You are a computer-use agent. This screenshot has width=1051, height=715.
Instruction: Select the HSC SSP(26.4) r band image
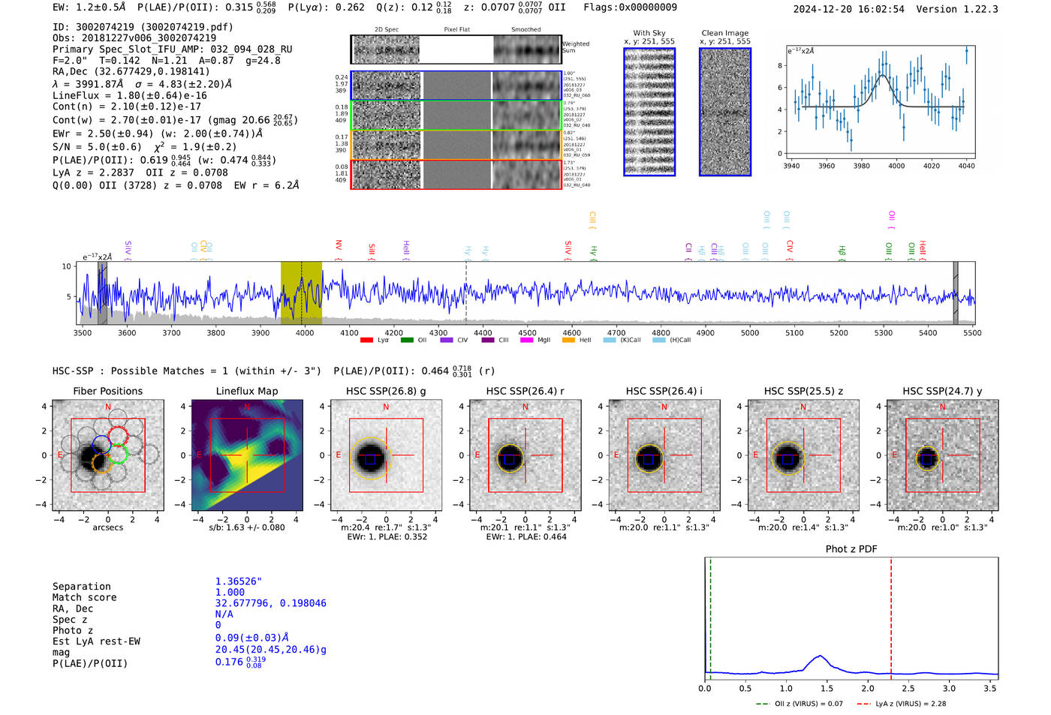525,455
